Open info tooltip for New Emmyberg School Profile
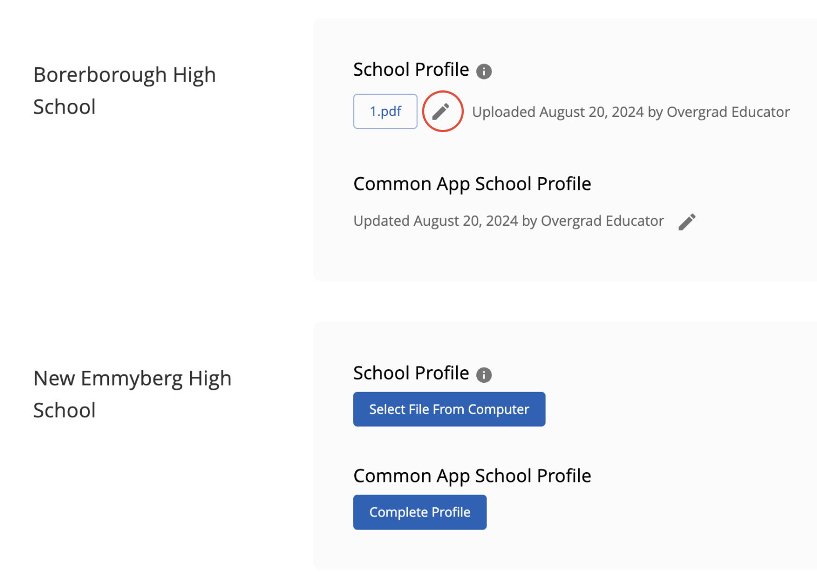 click(484, 375)
